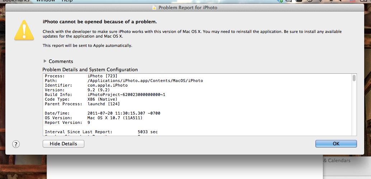
Task: Open the Help menu
Action: coord(67,1)
